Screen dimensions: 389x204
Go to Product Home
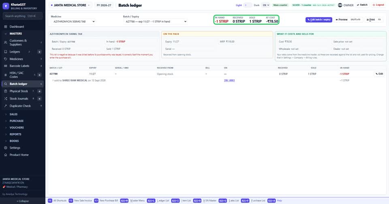(22, 155)
